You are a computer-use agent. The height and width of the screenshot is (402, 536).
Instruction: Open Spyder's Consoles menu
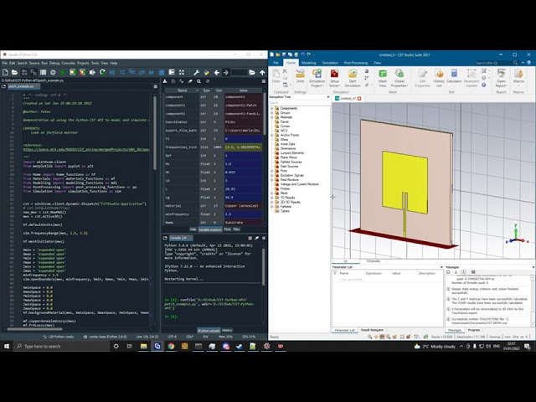pos(68,64)
